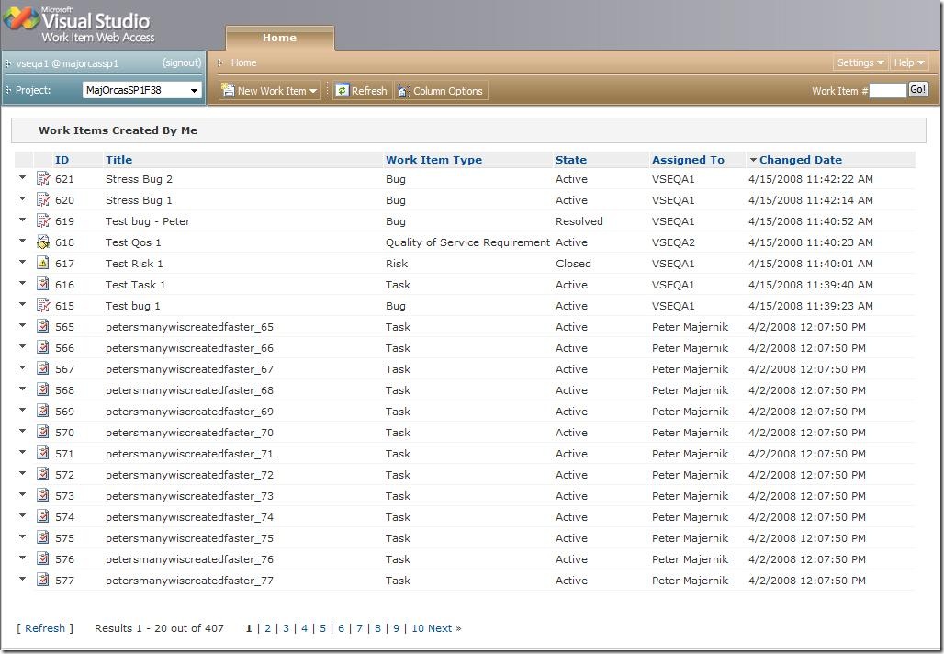Screen dimensions: 944x654
Task: Open the Project dropdown MajOrcasSP1F38
Action: tap(142, 90)
